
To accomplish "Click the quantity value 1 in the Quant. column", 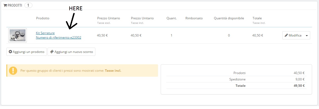I will pos(172,35).
